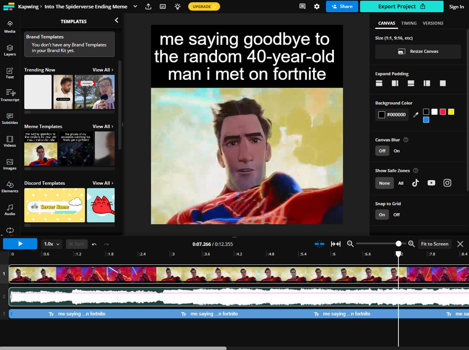Set safe zones to None
Image resolution: width=469 pixels, height=350 pixels.
point(384,183)
